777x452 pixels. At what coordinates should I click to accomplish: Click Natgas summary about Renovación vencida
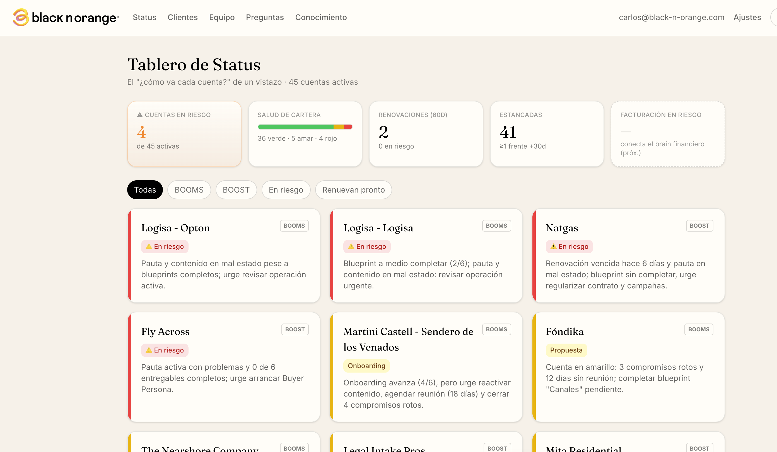click(x=625, y=274)
